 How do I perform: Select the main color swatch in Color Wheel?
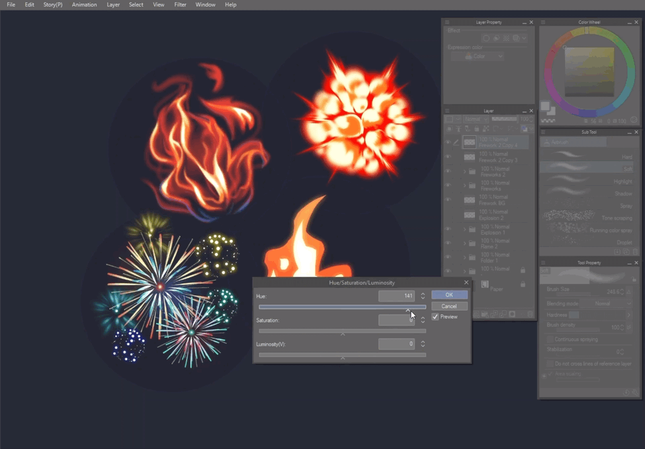coord(545,106)
